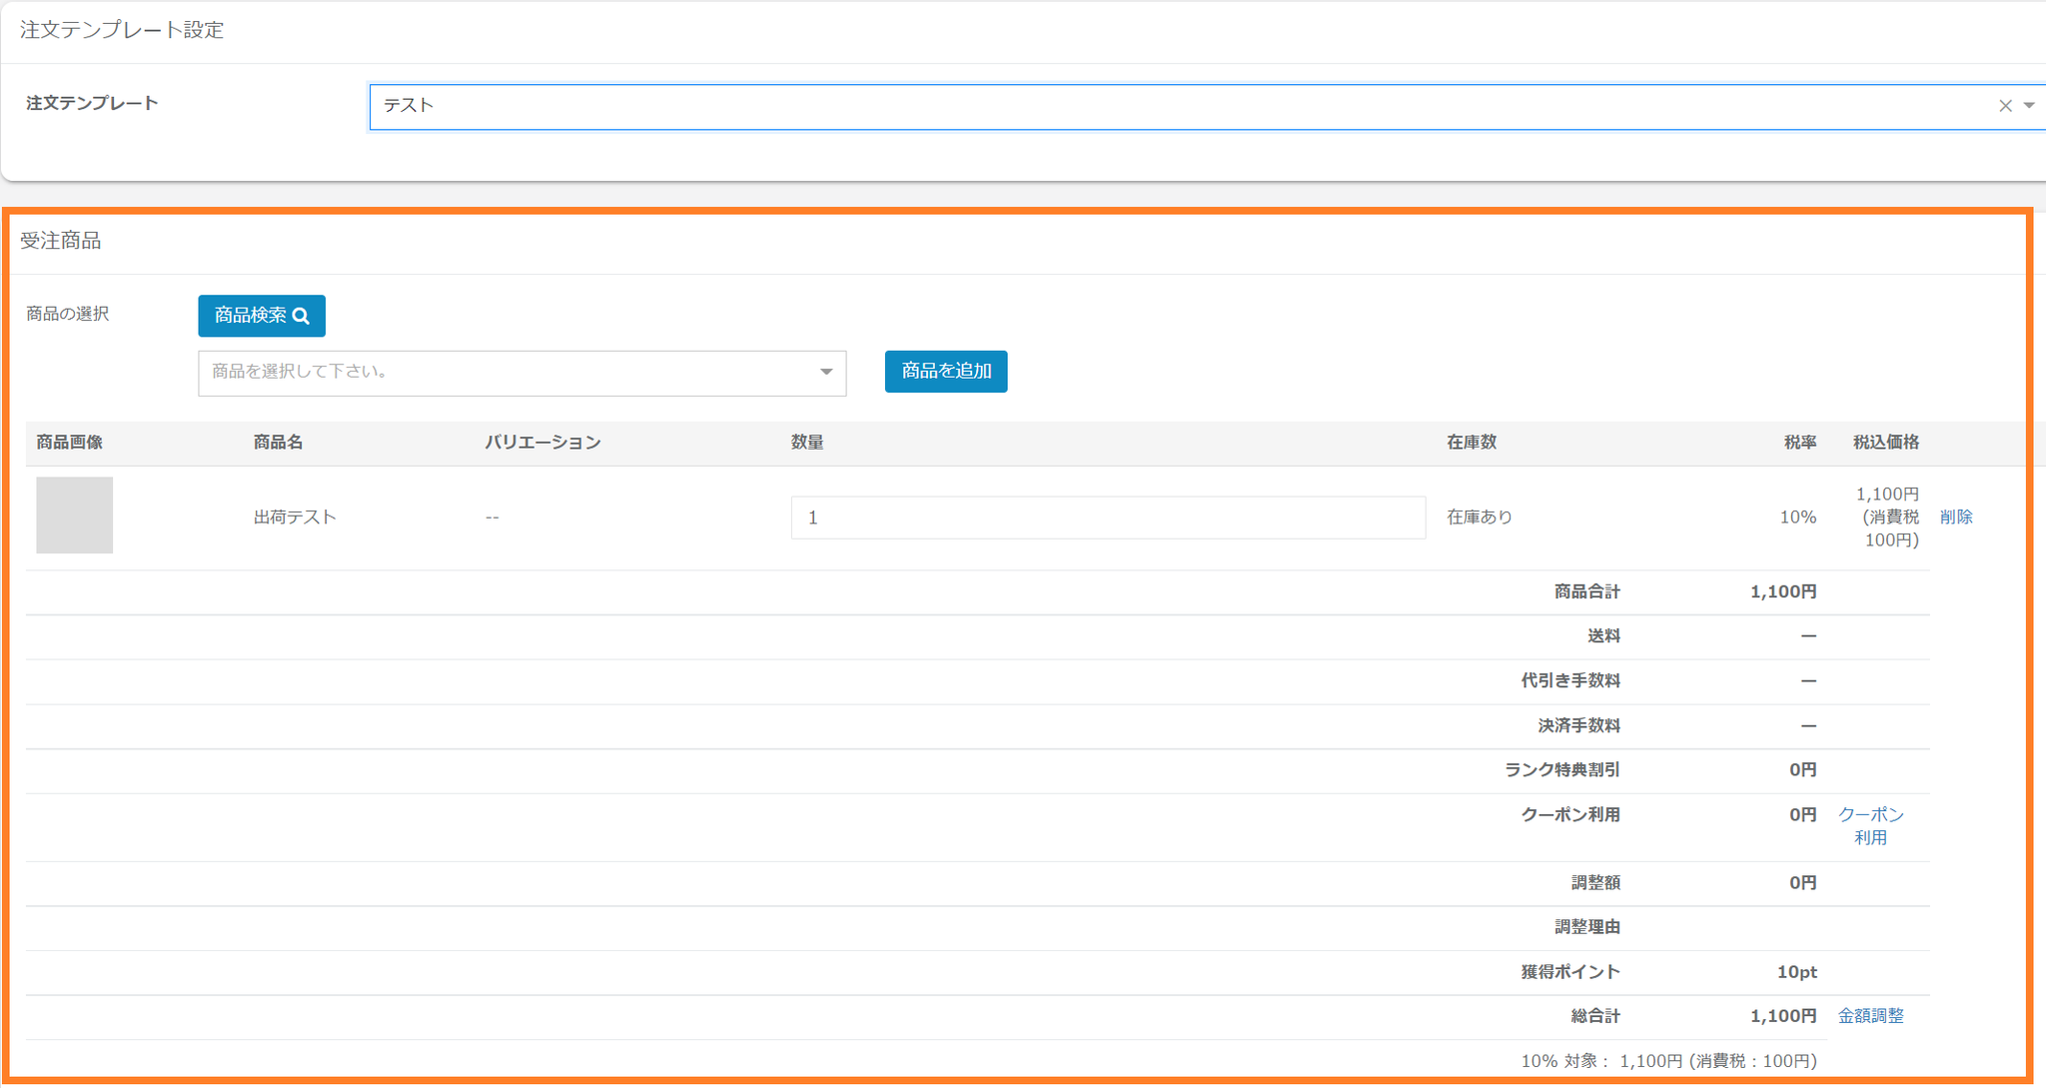Focus the 数量 quantity input field
Screen dimensions: 2046x1088
point(1107,518)
